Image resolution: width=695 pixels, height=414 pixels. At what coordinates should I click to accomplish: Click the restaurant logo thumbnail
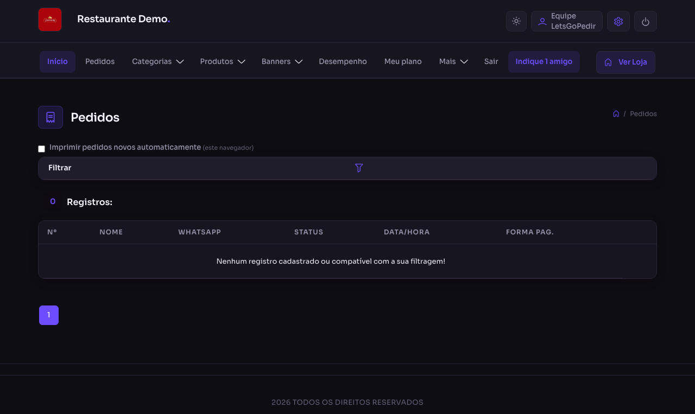point(50,20)
